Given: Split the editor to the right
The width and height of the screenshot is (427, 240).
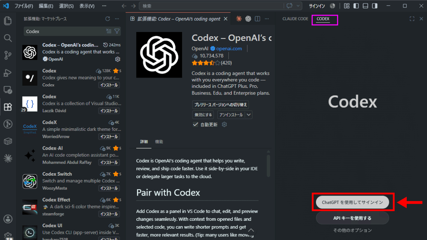Looking at the screenshot, I should (258, 19).
